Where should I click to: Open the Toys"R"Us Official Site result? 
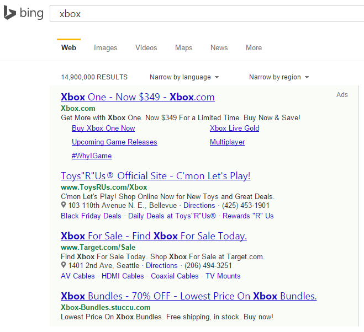click(155, 176)
